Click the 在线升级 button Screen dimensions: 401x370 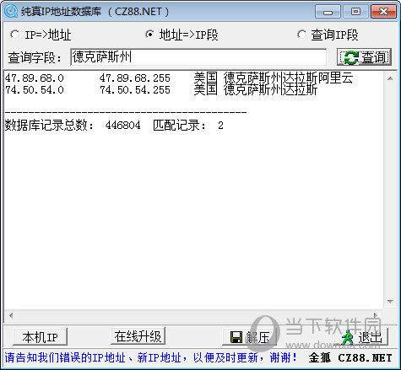tap(138, 336)
